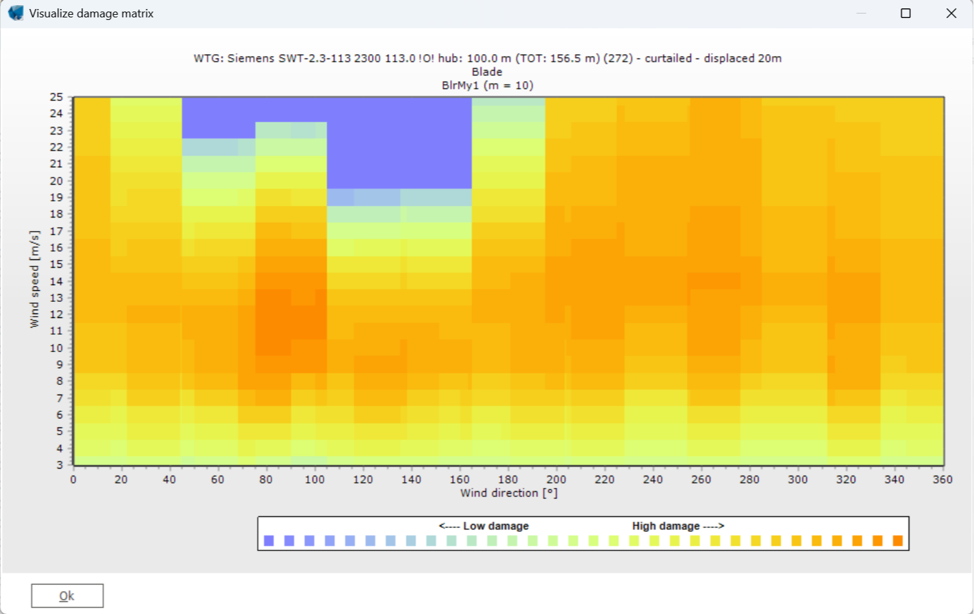Click the Wind direction axis label
974x614 pixels.
(508, 492)
